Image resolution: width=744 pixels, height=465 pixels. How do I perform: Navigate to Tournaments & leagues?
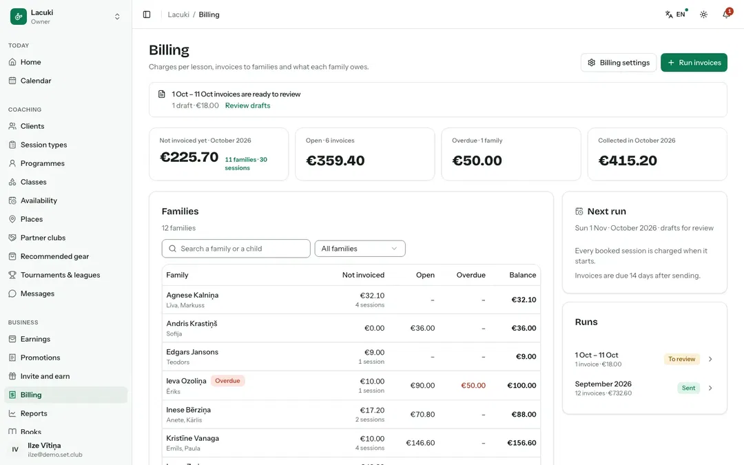66,275
